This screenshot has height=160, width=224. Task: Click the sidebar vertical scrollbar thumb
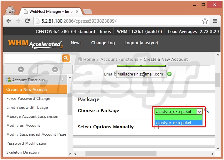pos(70,104)
